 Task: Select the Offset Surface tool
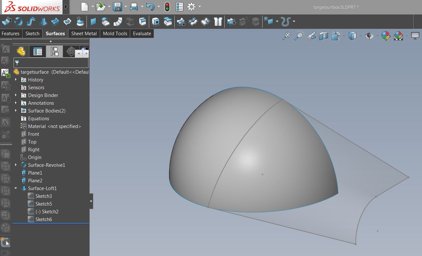click(106, 22)
